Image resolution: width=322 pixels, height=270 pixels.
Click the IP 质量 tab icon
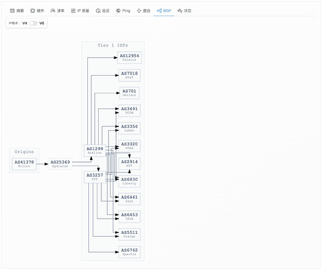click(73, 11)
